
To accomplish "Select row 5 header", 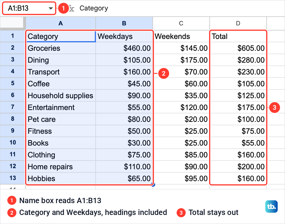I will pyautogui.click(x=12, y=84).
